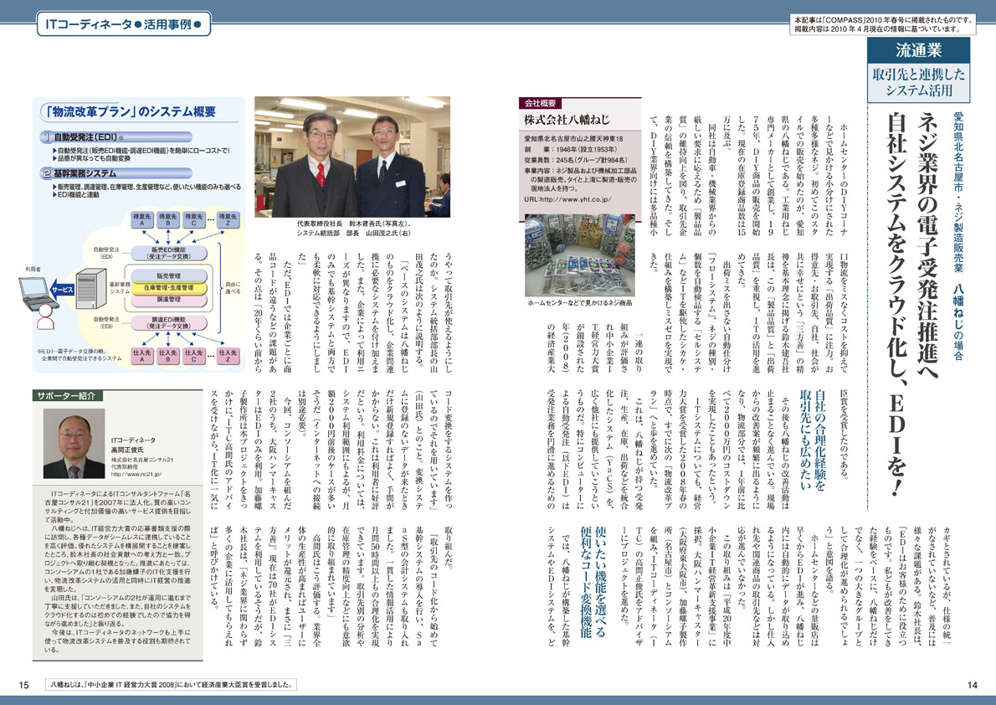Click the photo of the two executives
The image size is (996, 705).
[352, 157]
